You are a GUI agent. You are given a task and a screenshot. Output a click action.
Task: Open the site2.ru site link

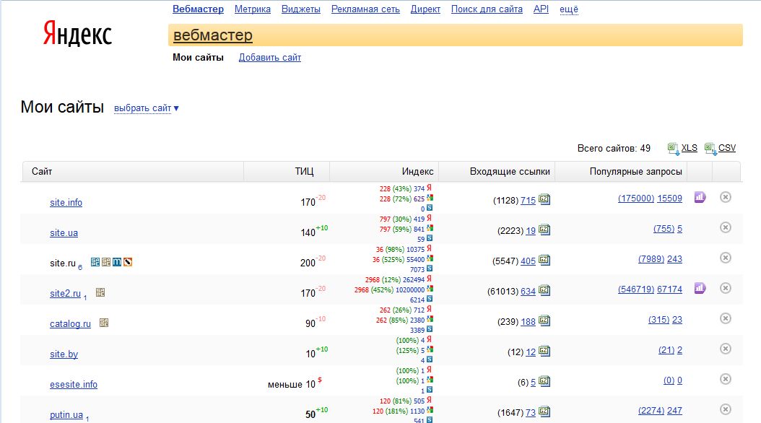(65, 294)
